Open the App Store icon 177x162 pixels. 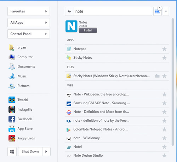click(x=12, y=129)
